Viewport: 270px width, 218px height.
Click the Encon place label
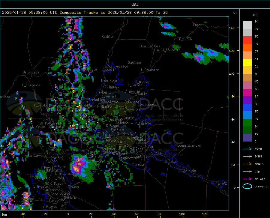[198, 25]
